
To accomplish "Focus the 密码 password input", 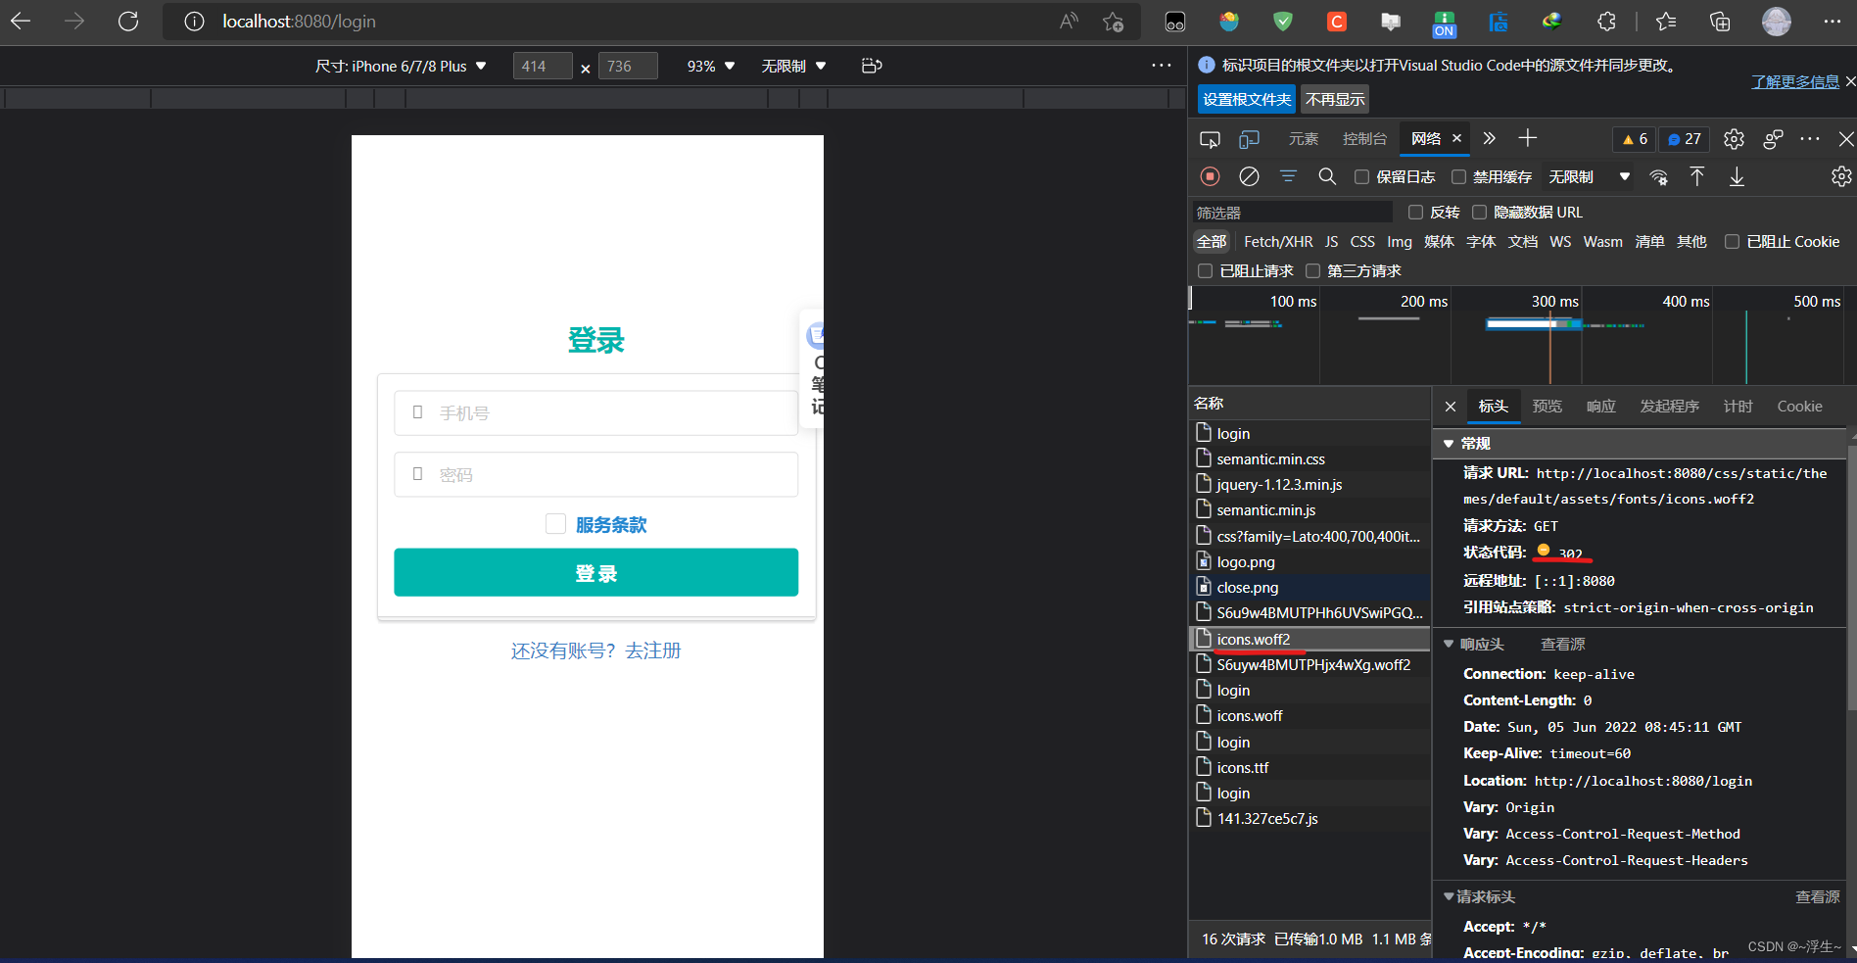I will (x=595, y=474).
